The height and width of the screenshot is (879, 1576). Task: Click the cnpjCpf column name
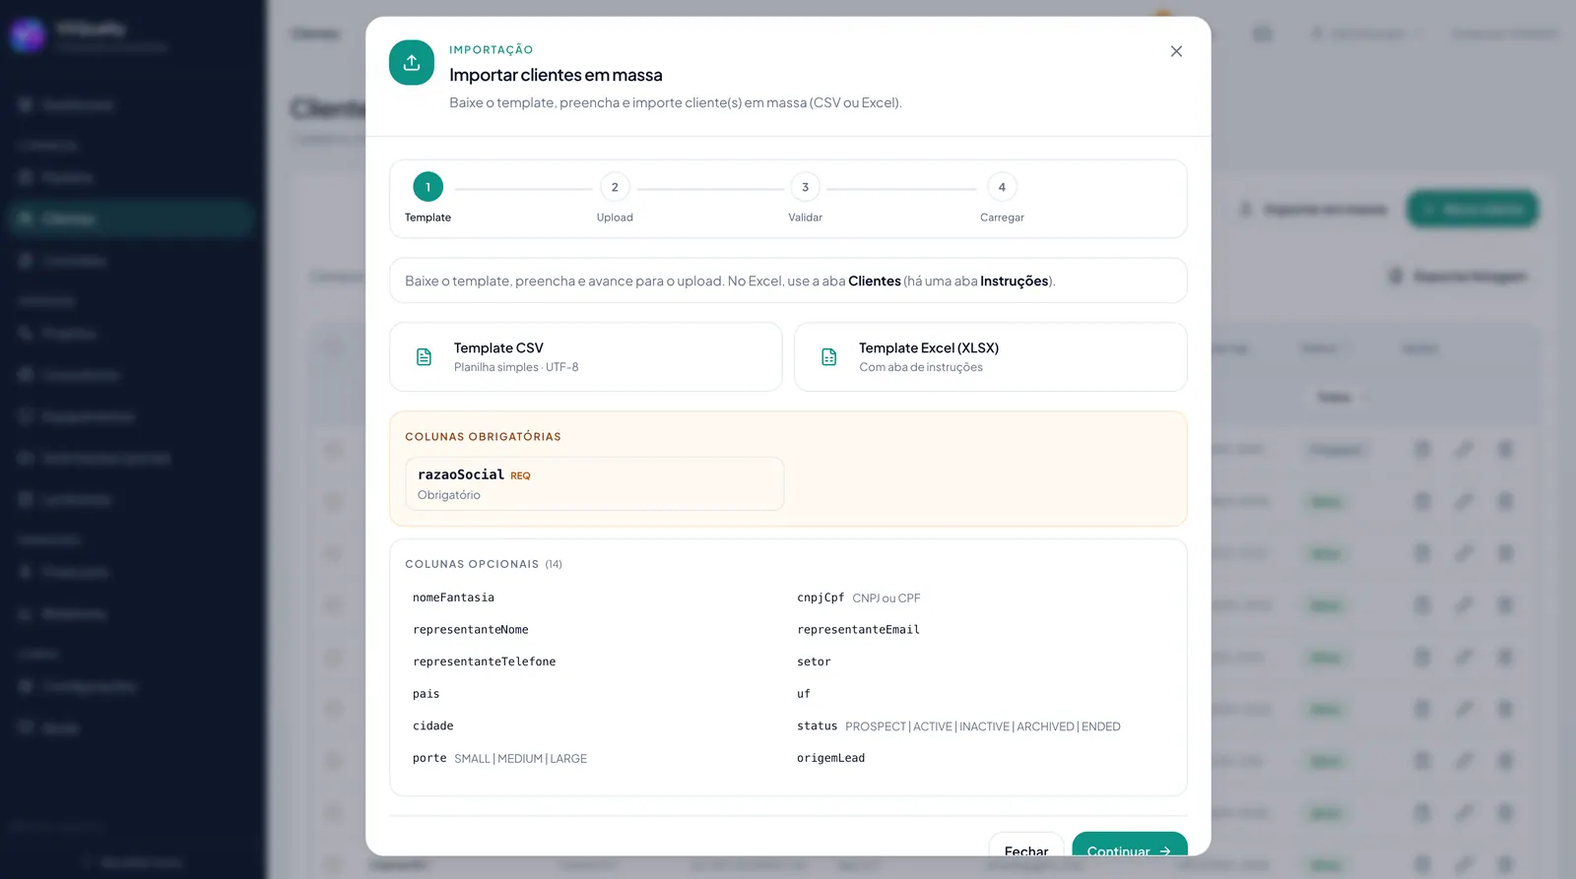tap(821, 597)
